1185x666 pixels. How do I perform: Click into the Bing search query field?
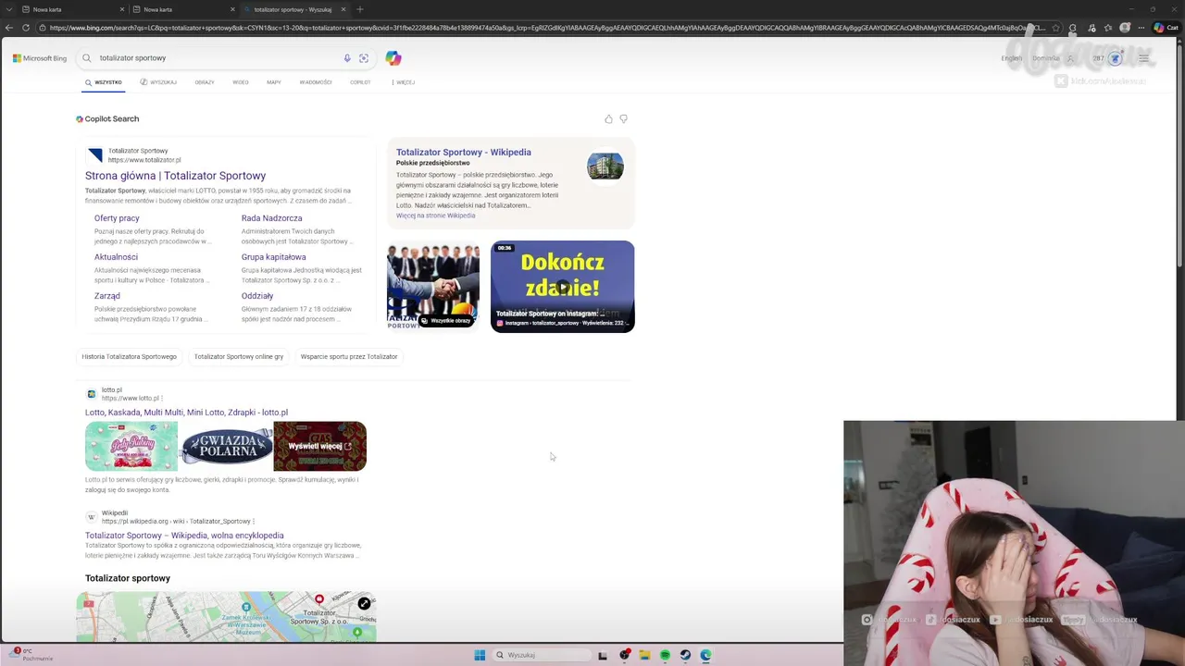click(218, 58)
